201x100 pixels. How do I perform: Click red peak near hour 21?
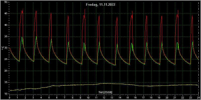coord(178,10)
